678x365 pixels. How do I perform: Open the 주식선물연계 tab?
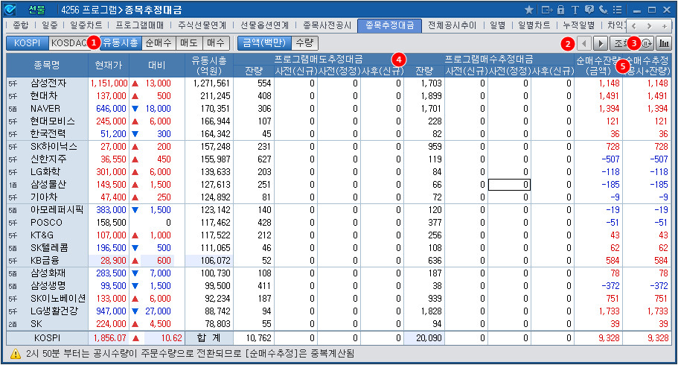click(202, 25)
